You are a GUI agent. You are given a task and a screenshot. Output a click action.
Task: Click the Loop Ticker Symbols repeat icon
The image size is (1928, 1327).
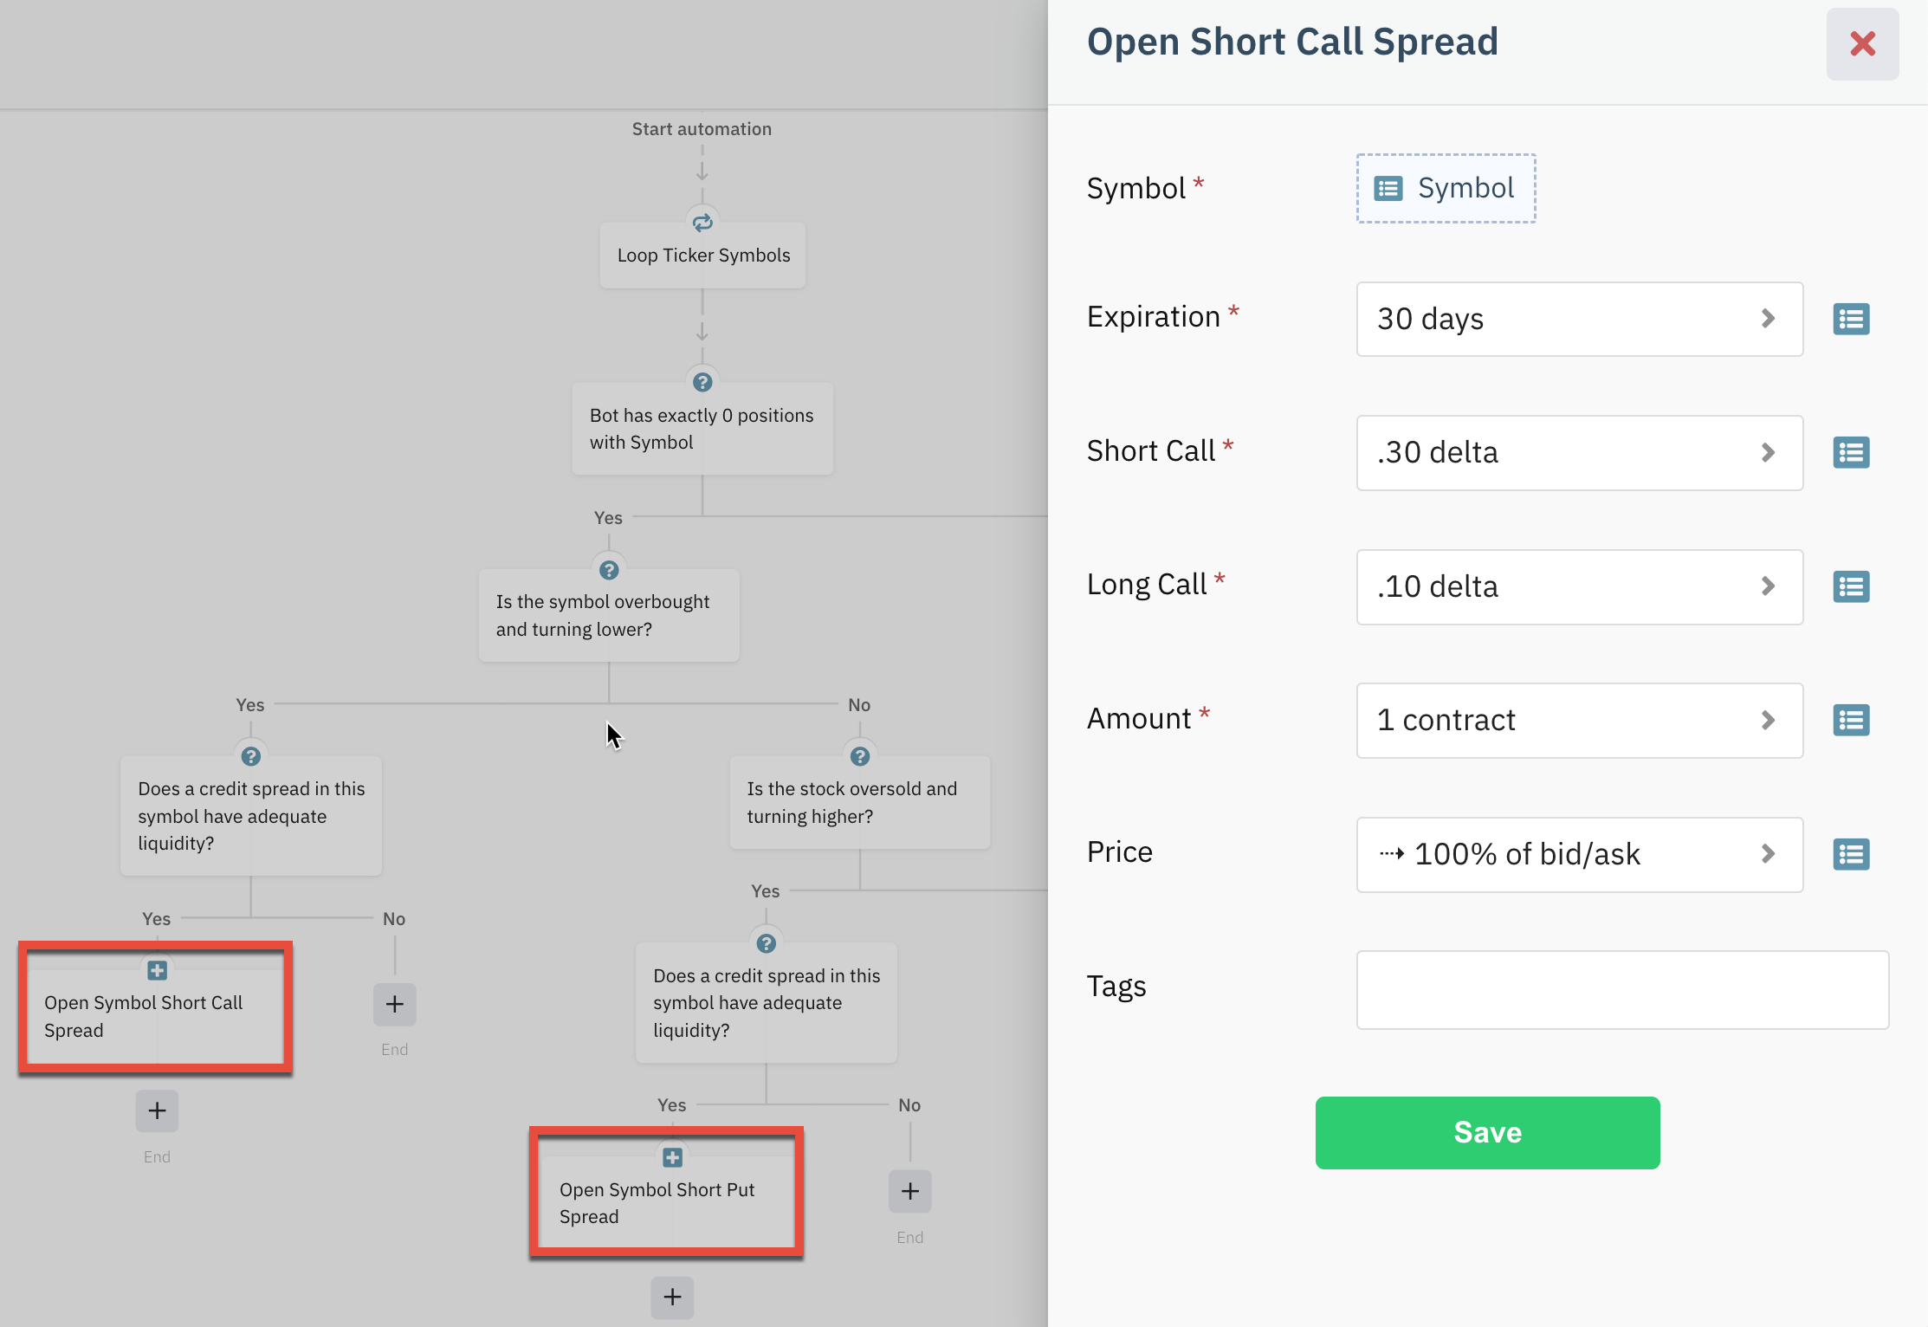pyautogui.click(x=702, y=223)
